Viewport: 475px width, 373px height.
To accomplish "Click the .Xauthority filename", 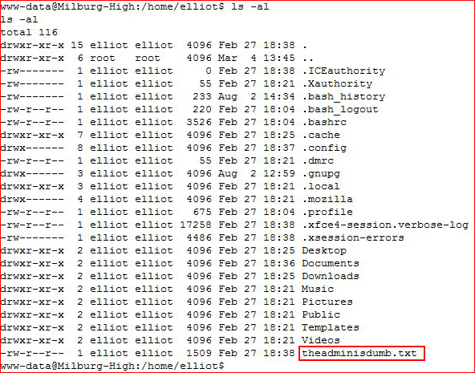I will pos(338,83).
